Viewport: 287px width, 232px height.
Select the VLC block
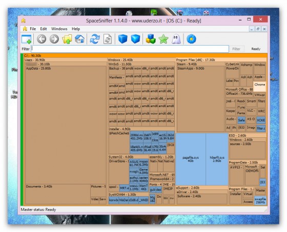251,112
